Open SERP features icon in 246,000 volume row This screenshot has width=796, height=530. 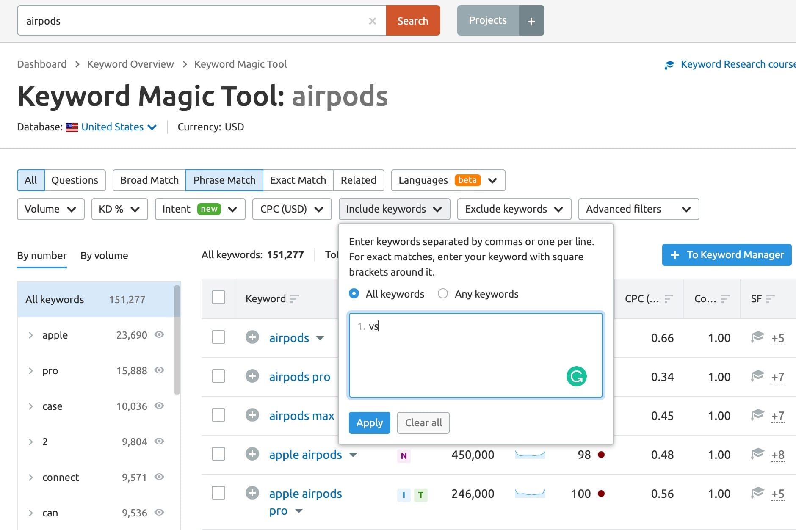pos(757,493)
